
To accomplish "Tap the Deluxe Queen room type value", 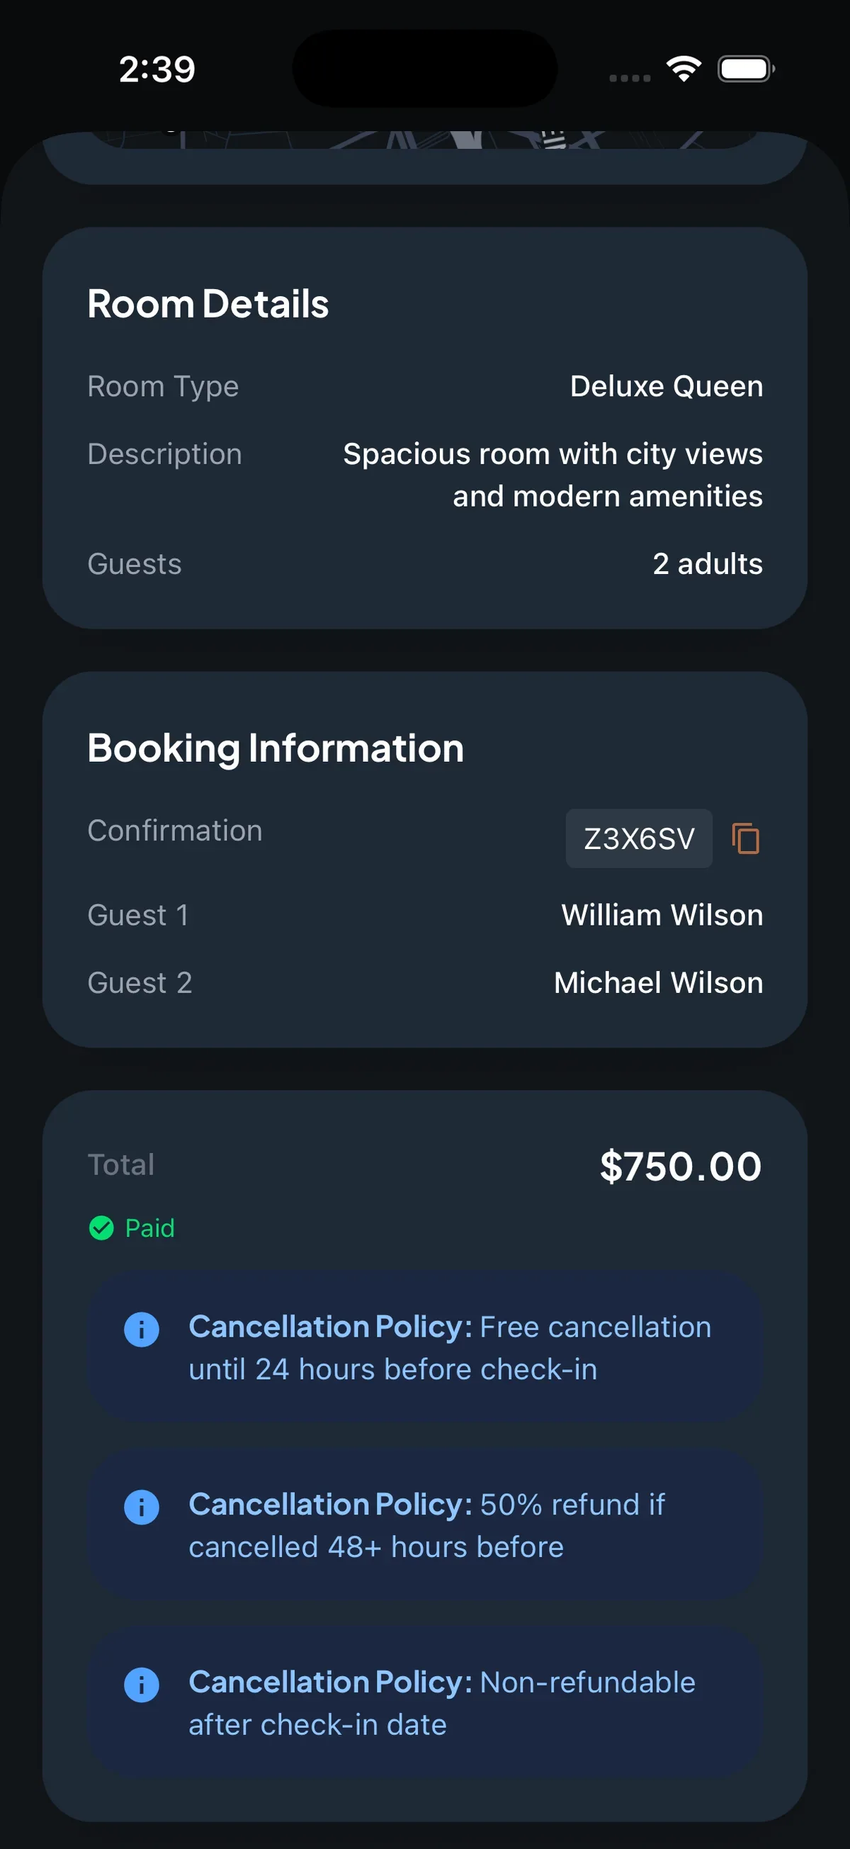I will click(666, 386).
